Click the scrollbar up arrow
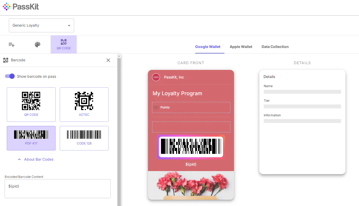This screenshot has width=359, height=206. click(x=119, y=56)
